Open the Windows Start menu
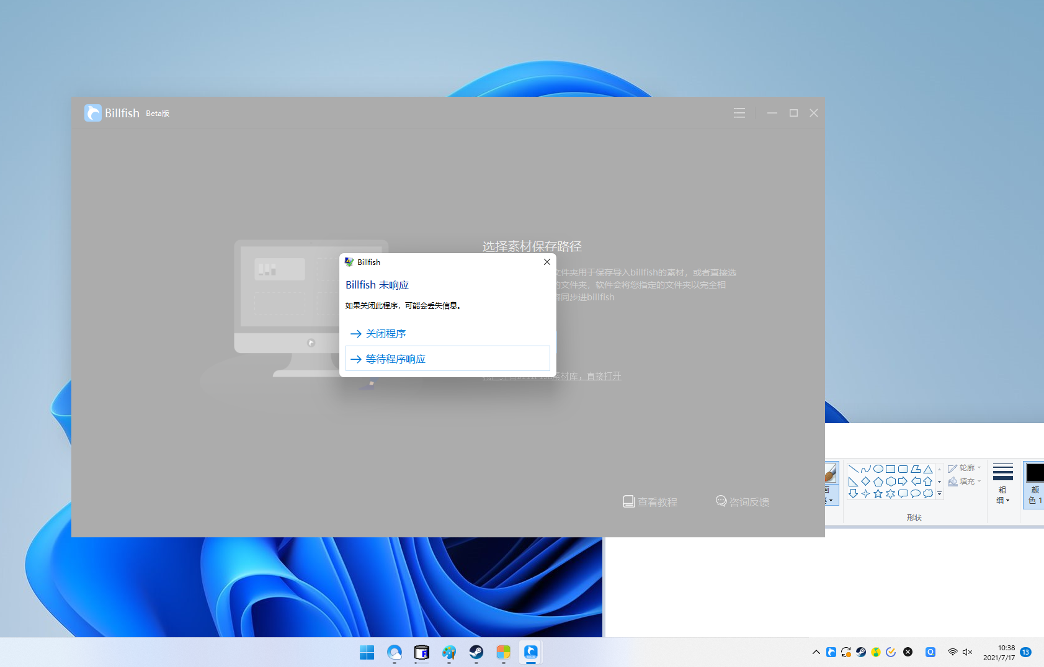The width and height of the screenshot is (1044, 667). pyautogui.click(x=367, y=652)
